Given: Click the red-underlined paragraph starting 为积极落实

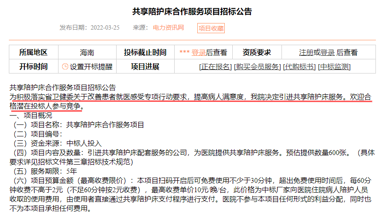Looking at the screenshot, I should click(191, 97).
